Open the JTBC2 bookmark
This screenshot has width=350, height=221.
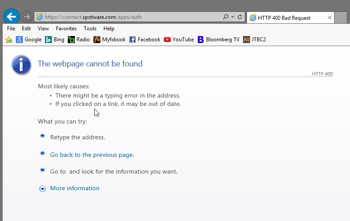click(x=254, y=40)
